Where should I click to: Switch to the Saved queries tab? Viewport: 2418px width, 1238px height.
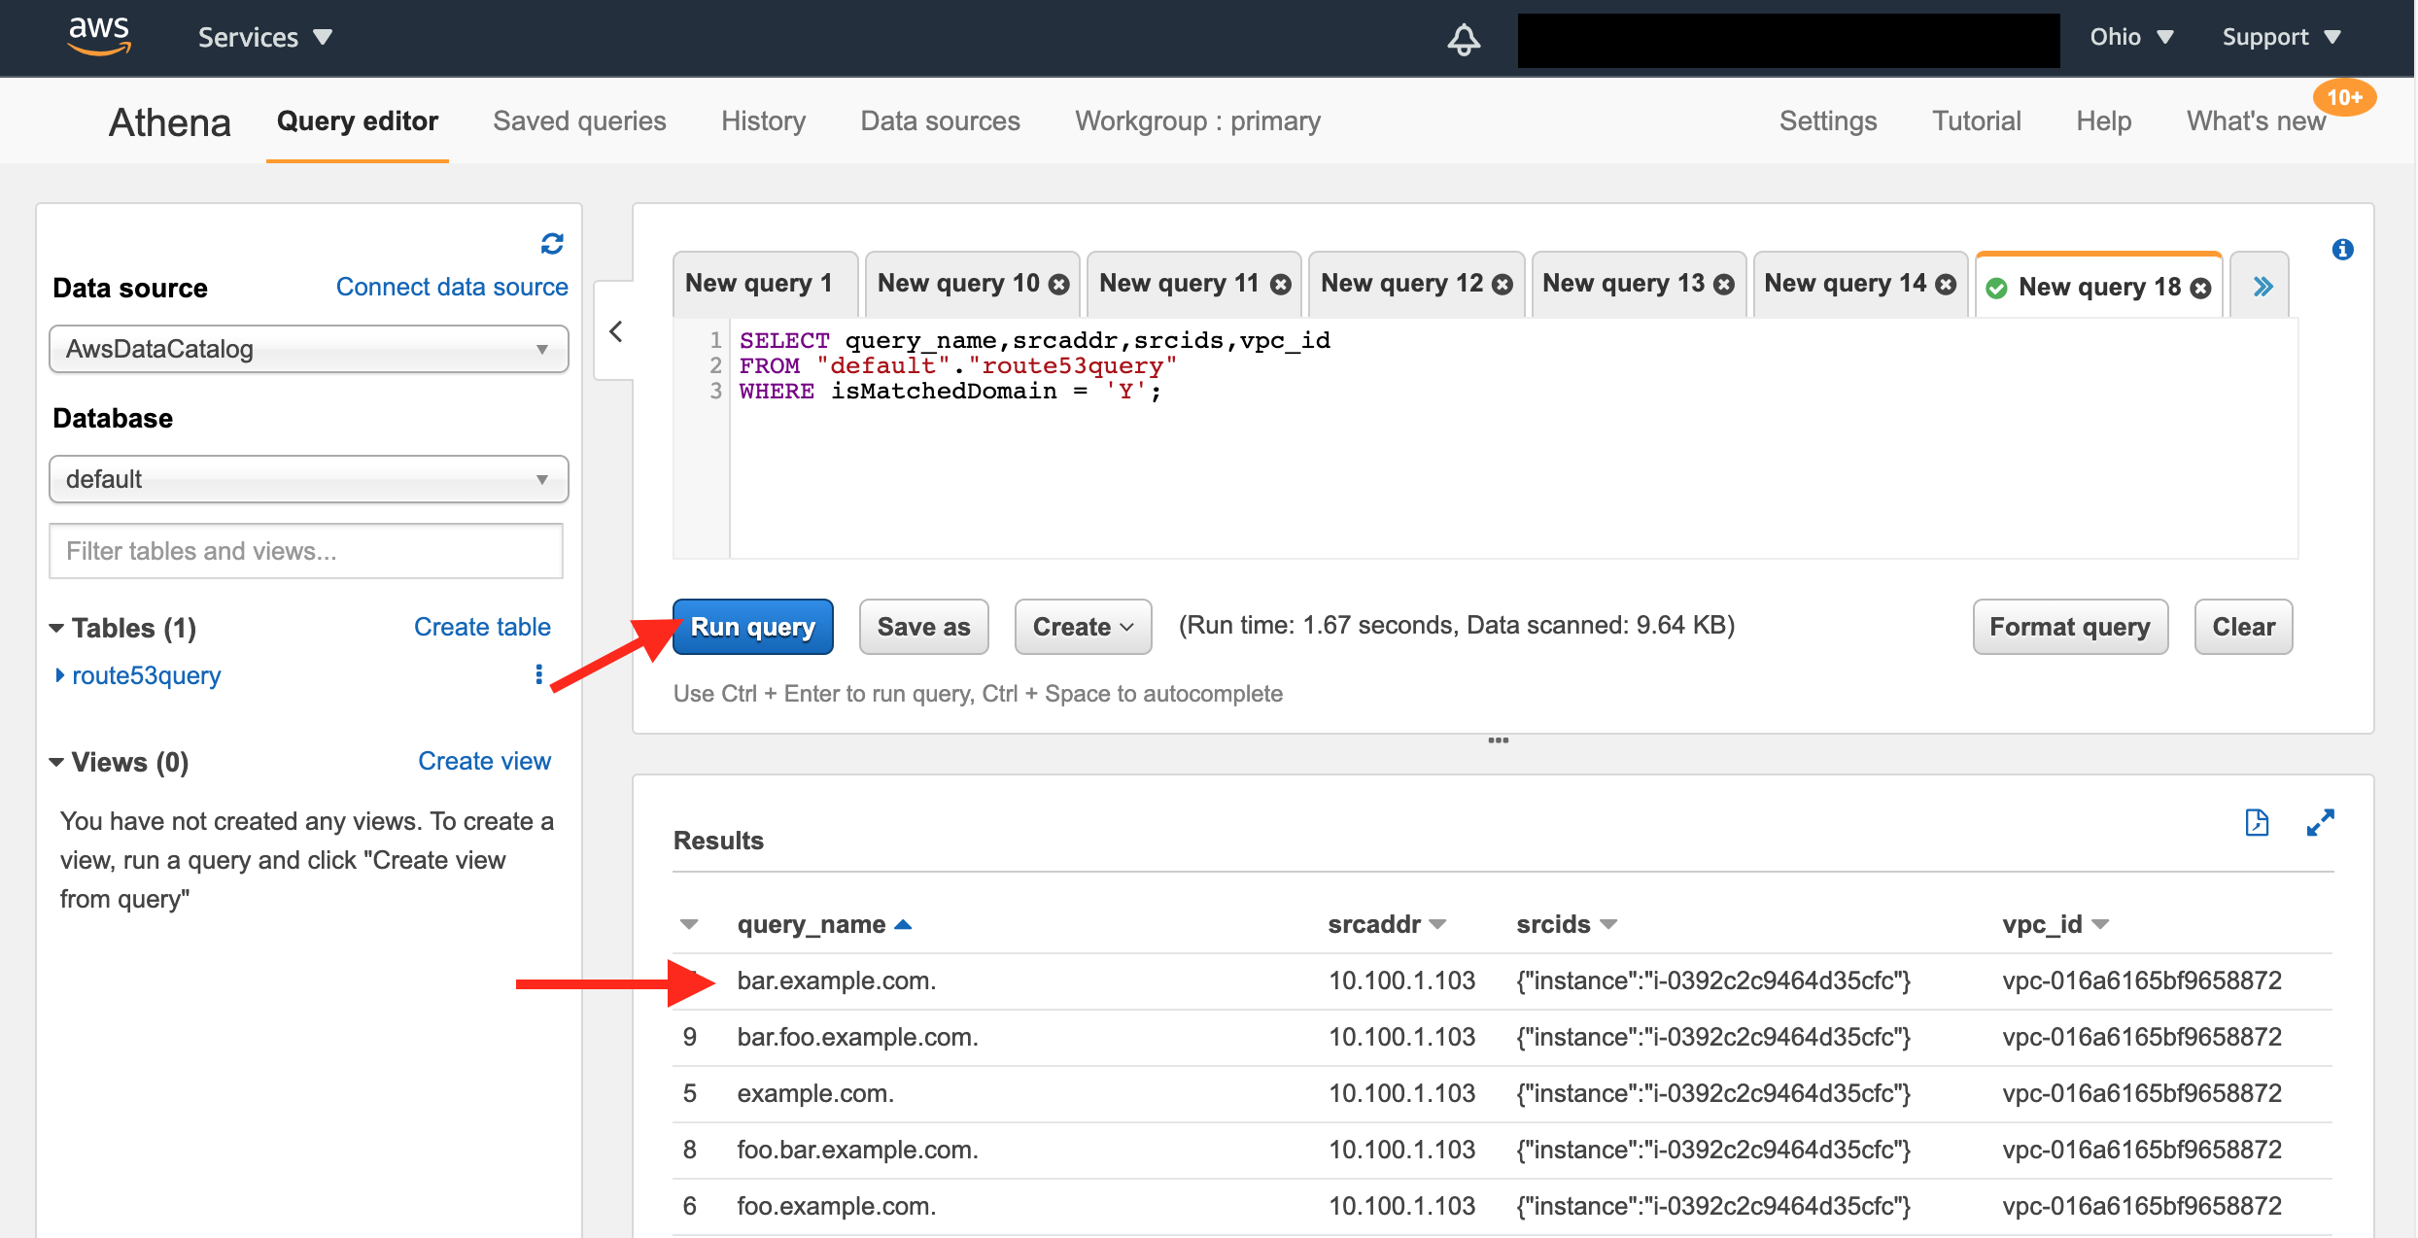pos(579,120)
